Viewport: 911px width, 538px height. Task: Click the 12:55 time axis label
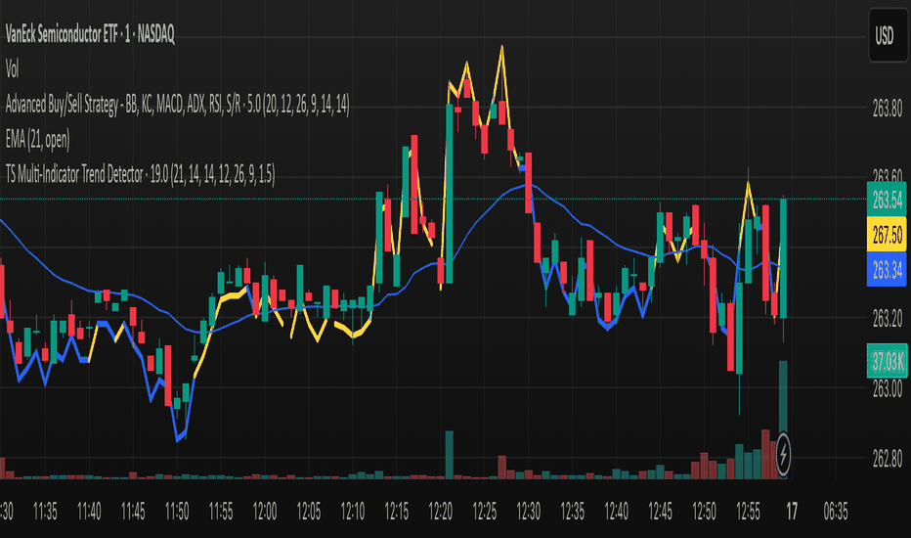click(x=748, y=512)
